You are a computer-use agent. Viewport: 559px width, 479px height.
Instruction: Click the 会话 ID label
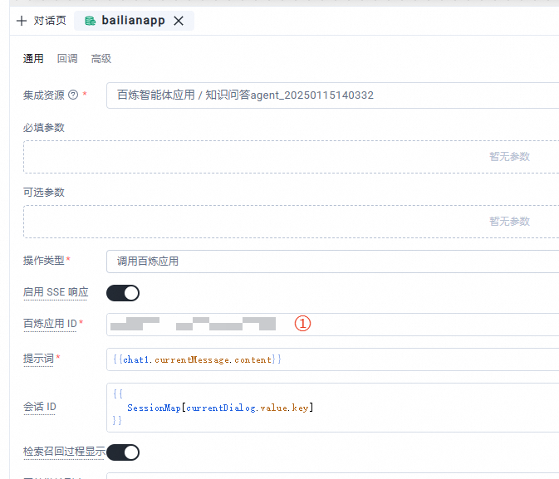[40, 407]
